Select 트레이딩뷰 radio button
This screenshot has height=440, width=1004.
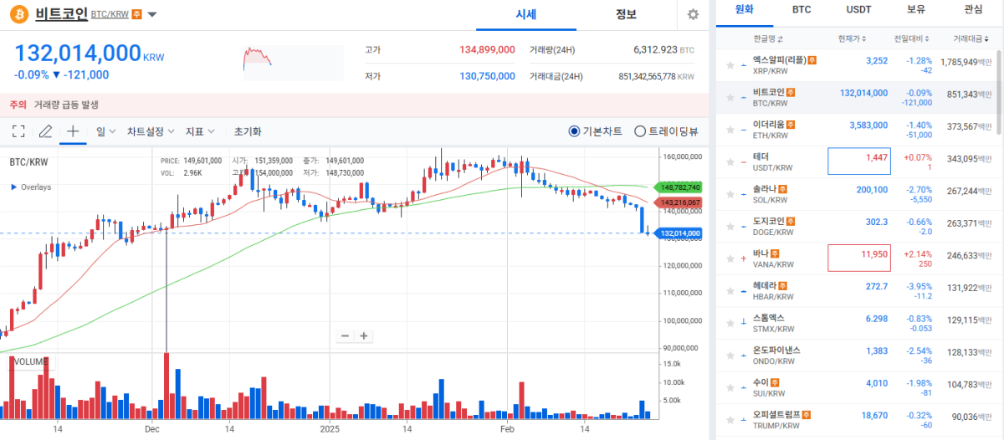(x=640, y=131)
